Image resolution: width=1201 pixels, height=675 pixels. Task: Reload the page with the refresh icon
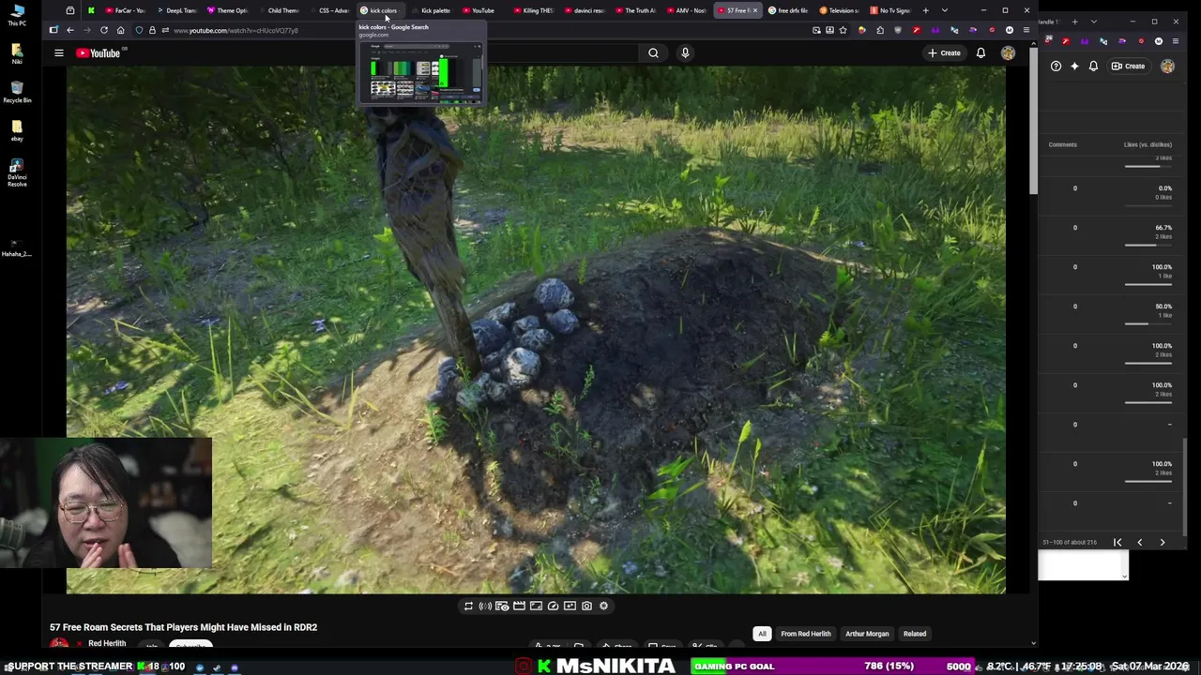pos(103,30)
